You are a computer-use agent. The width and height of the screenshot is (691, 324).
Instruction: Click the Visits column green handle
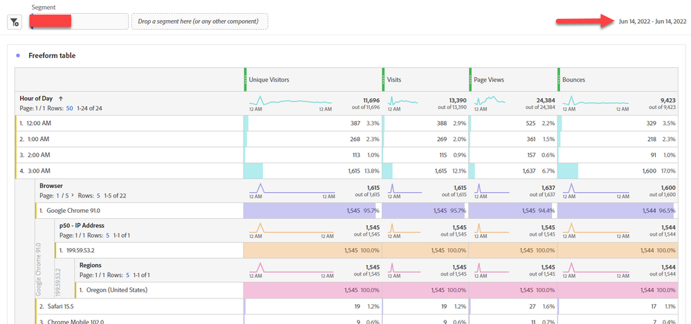[x=383, y=79]
